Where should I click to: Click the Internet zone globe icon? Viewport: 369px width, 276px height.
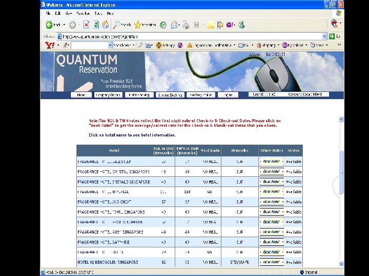tap(302, 272)
